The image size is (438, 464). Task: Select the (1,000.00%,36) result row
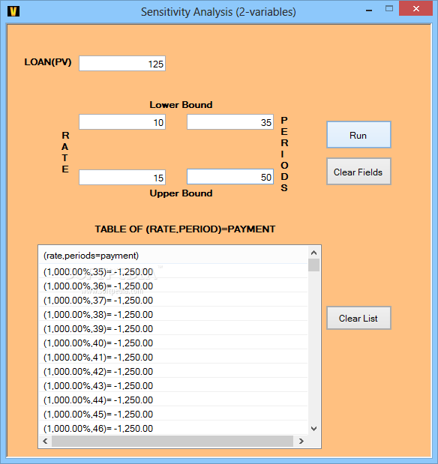[x=173, y=286]
